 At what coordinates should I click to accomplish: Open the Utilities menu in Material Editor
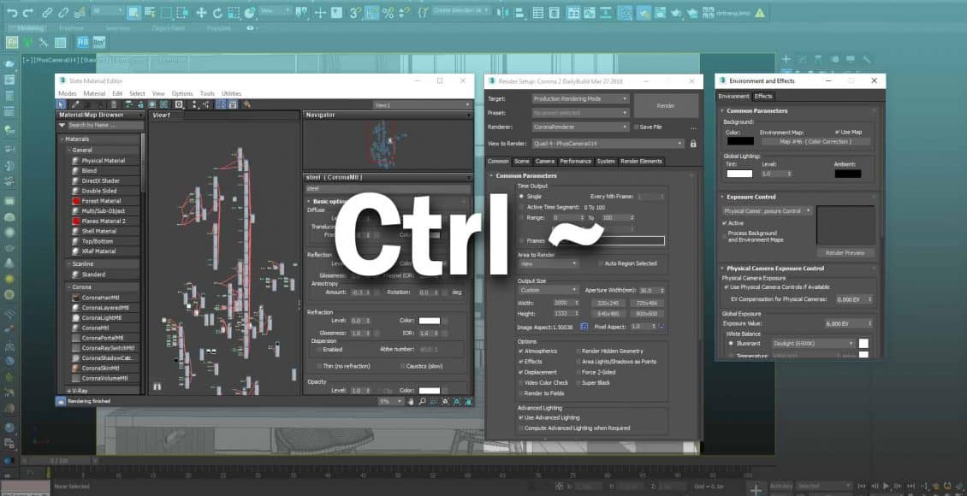click(x=231, y=93)
